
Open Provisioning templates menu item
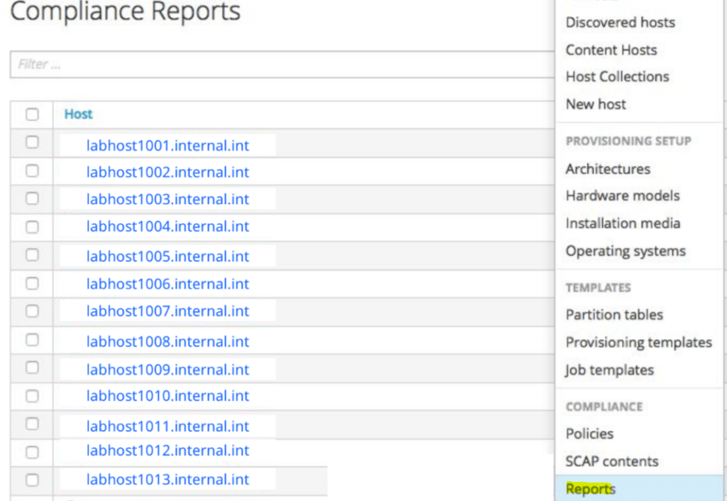coord(638,343)
